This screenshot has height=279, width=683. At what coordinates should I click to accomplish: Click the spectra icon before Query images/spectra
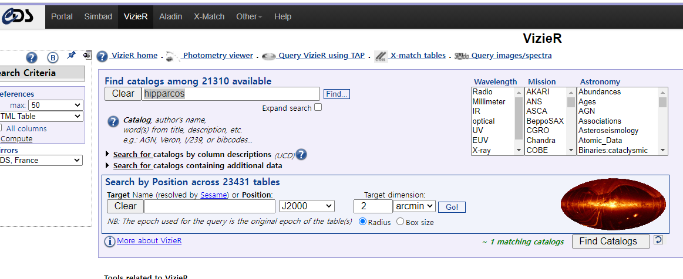pos(462,56)
